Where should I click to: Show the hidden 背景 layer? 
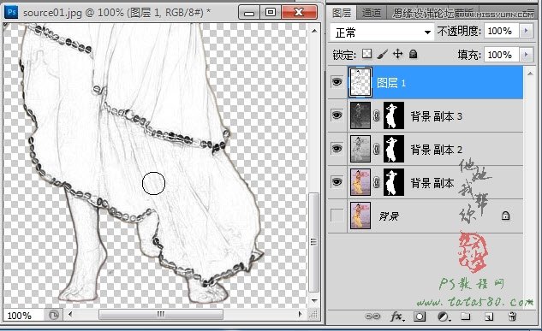[x=337, y=216]
